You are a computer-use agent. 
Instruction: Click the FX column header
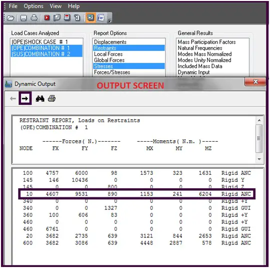(55, 148)
